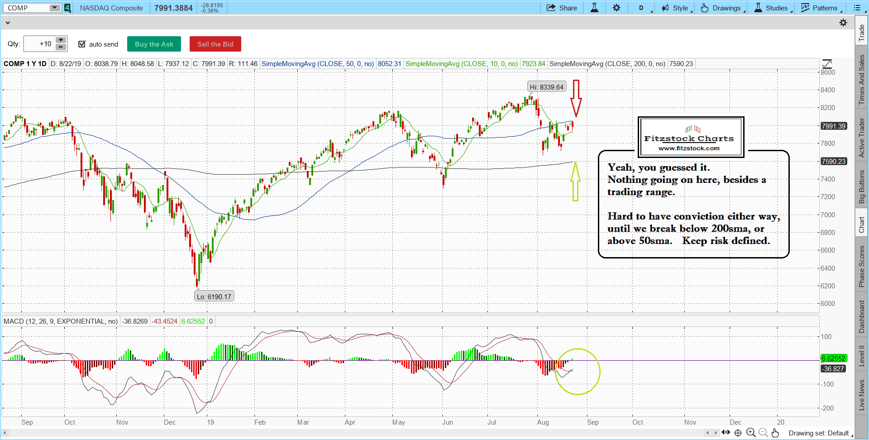This screenshot has width=869, height=440.
Task: Click the Sell the Bid button
Action: tap(215, 44)
